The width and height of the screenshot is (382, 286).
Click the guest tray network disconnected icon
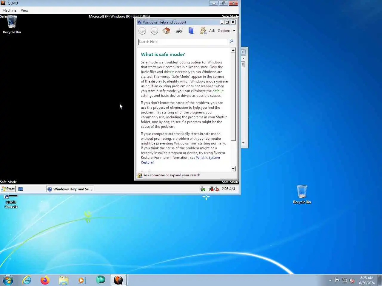(x=211, y=189)
